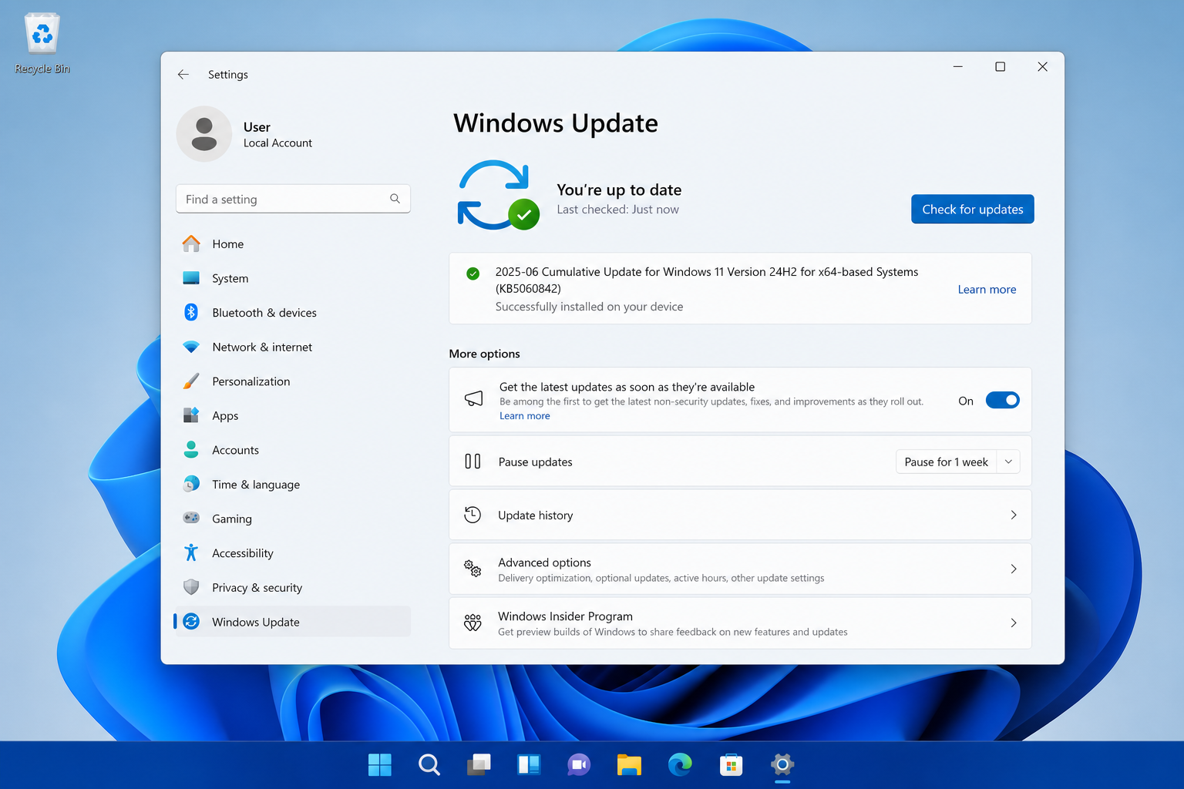
Task: Click the System monitor icon
Action: click(x=191, y=278)
